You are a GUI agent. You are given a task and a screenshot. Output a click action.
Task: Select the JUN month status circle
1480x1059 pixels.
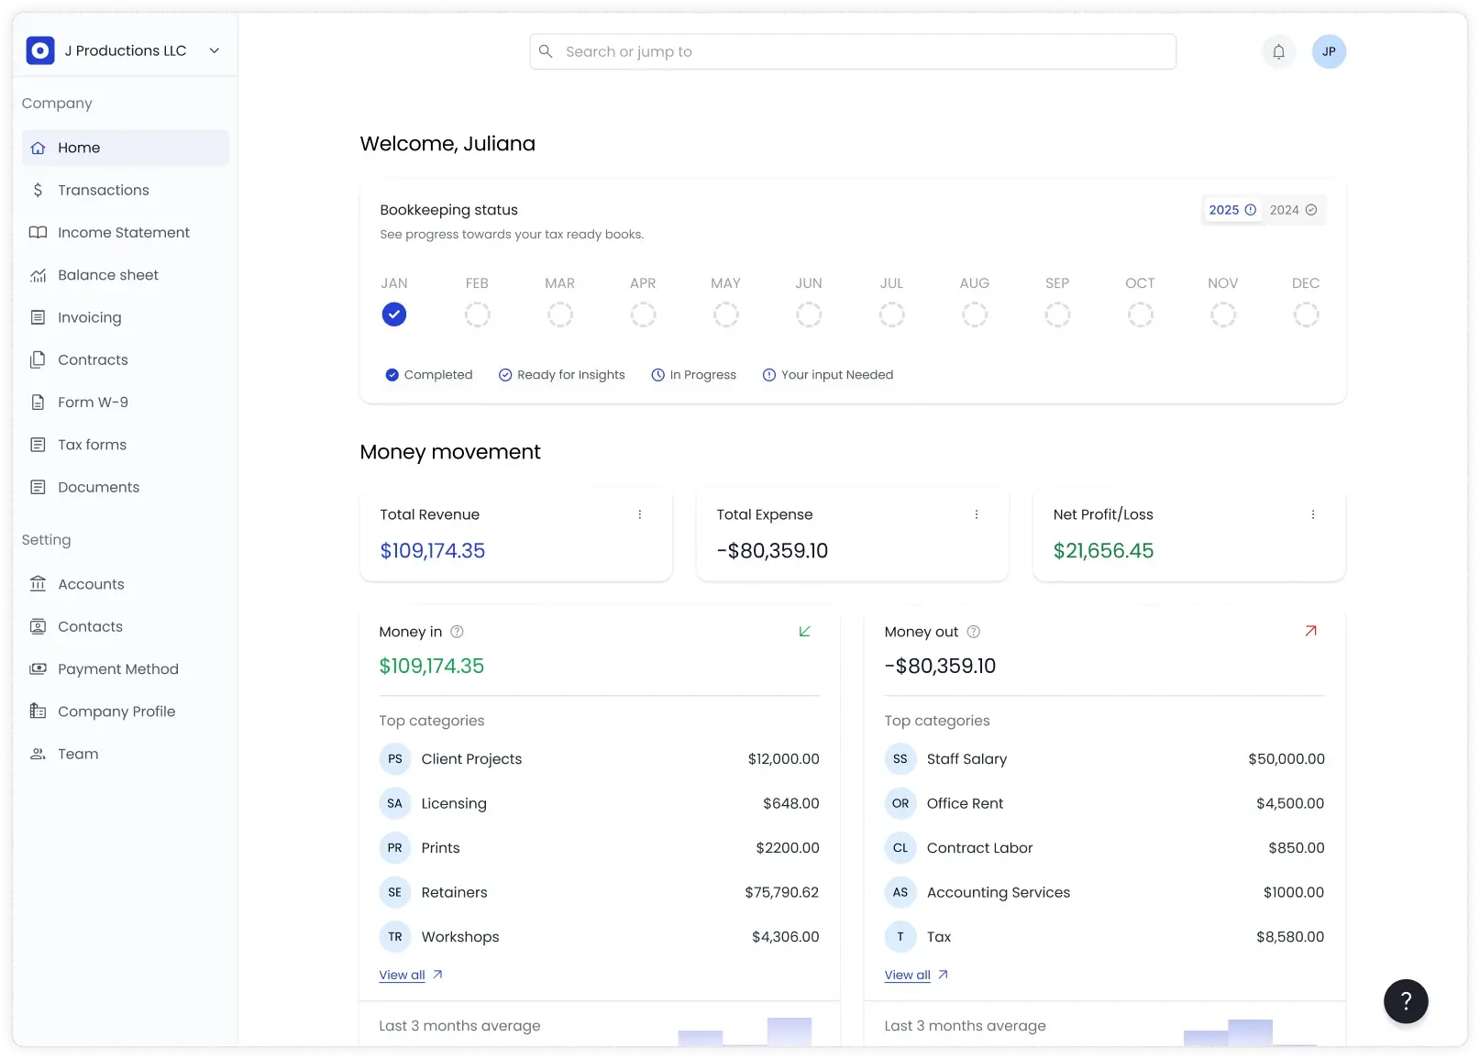pyautogui.click(x=809, y=314)
